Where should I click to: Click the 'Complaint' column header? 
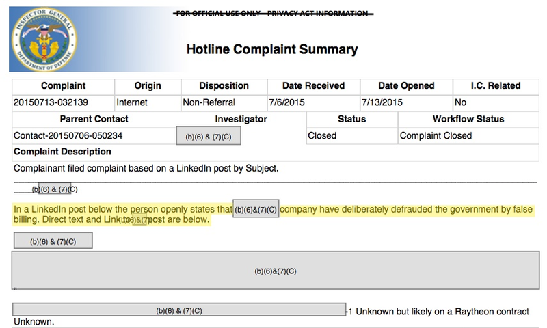pos(63,85)
